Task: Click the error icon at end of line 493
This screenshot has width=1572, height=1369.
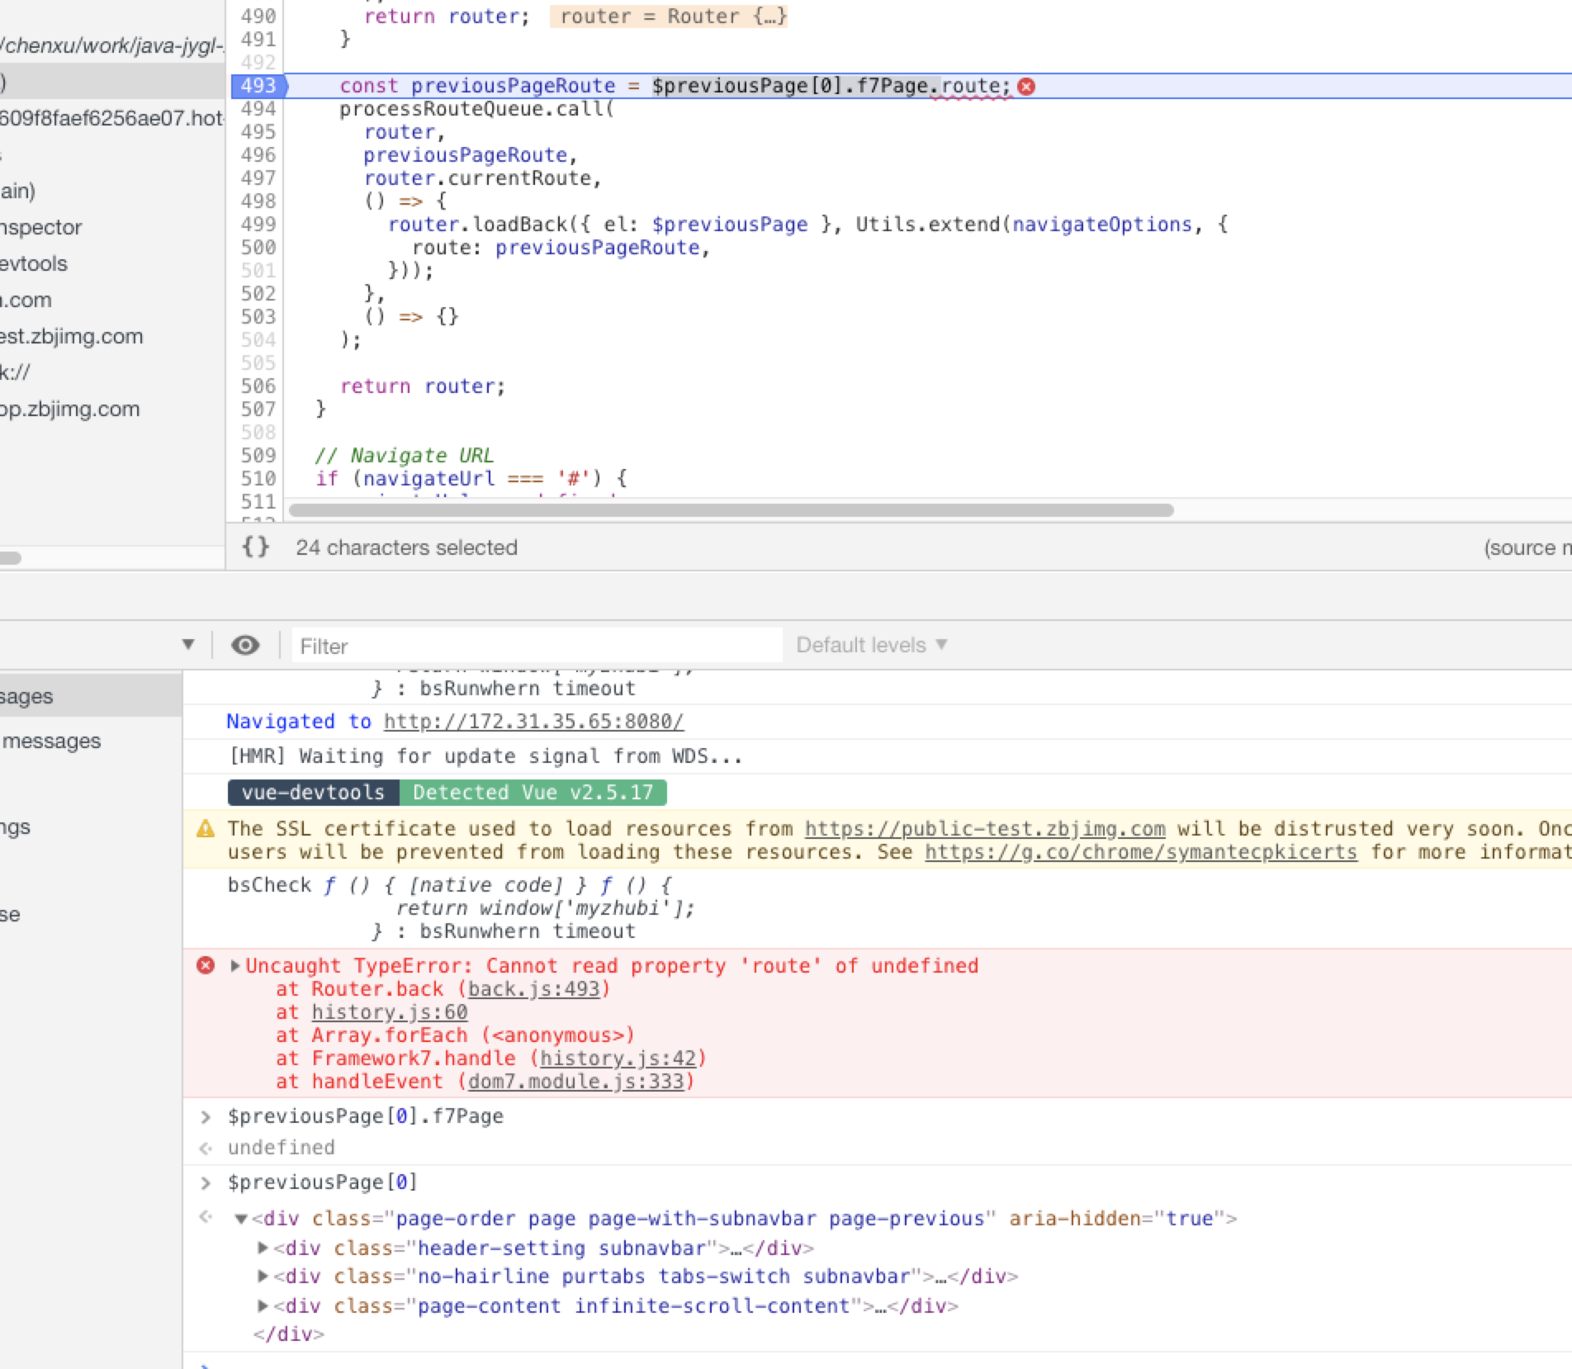Action: click(x=1026, y=86)
